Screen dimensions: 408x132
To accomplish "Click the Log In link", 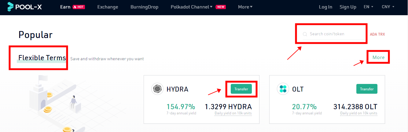I will tap(325, 7).
